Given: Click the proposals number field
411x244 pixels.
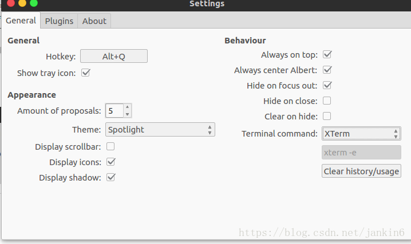Looking at the screenshot, I should tap(114, 111).
